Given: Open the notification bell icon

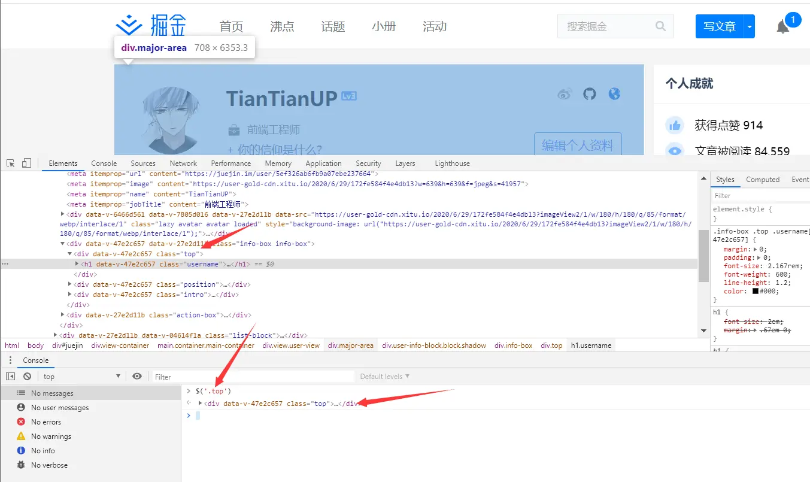Looking at the screenshot, I should 783,26.
